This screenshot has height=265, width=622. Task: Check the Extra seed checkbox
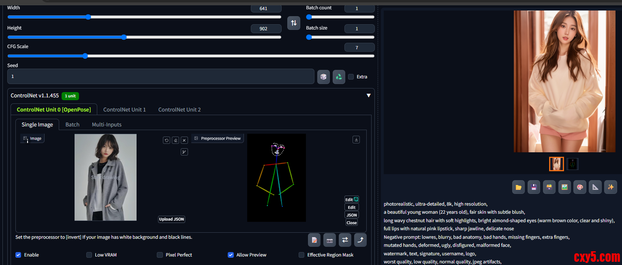[351, 77]
